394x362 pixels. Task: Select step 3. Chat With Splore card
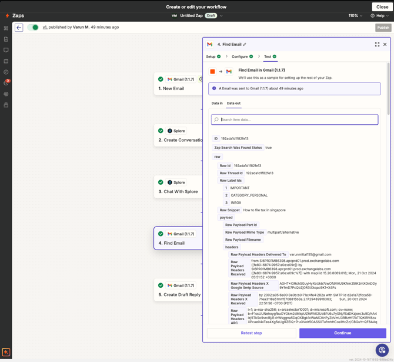(178, 187)
